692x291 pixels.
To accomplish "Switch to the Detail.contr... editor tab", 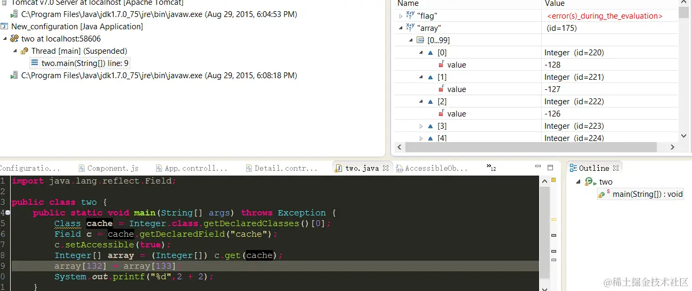I will [x=282, y=168].
